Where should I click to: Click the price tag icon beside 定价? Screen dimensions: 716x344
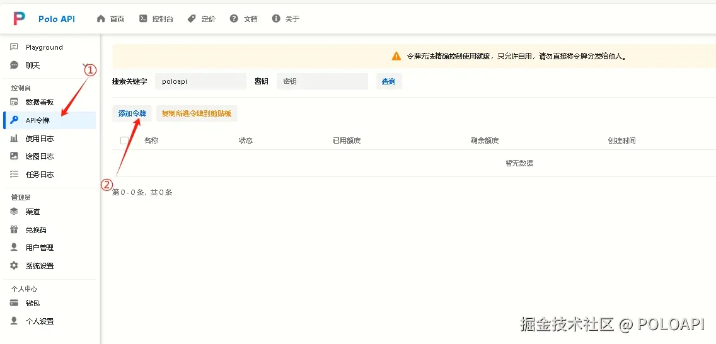point(192,19)
